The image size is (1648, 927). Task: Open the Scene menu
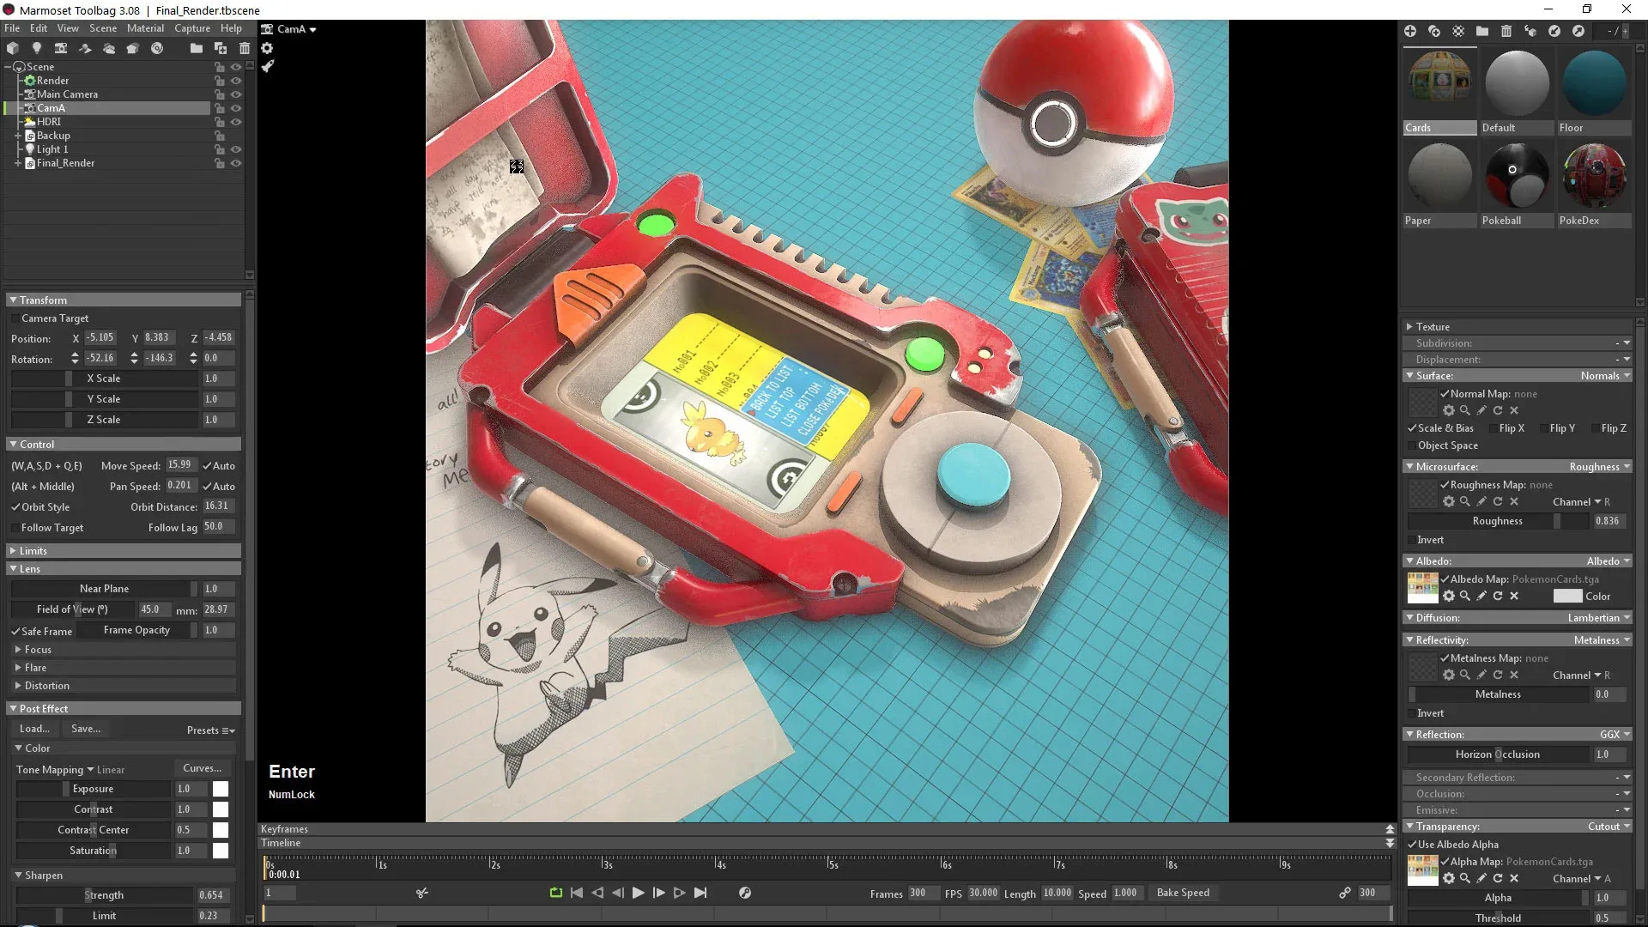click(x=103, y=28)
